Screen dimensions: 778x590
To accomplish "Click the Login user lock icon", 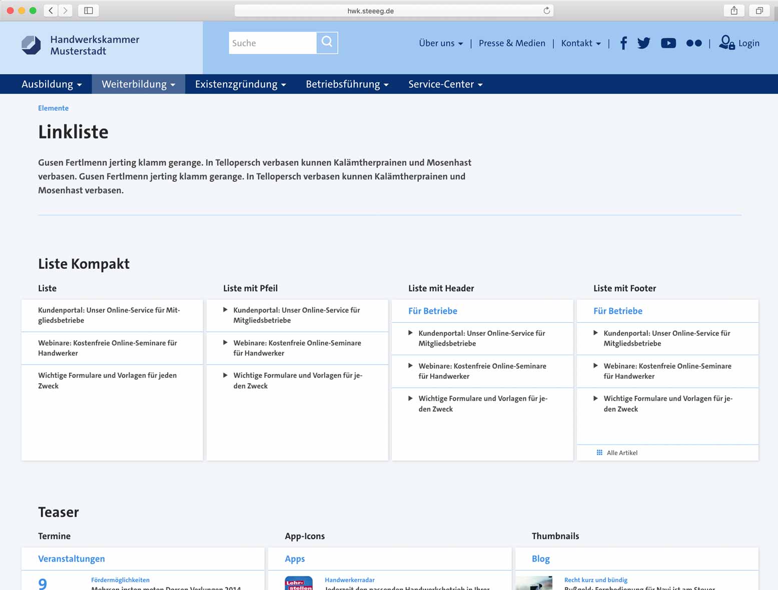I will [x=726, y=43].
